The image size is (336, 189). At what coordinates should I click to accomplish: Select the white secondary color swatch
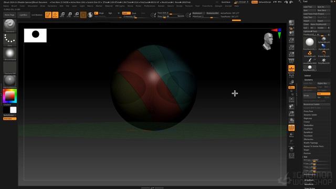(x=13, y=110)
